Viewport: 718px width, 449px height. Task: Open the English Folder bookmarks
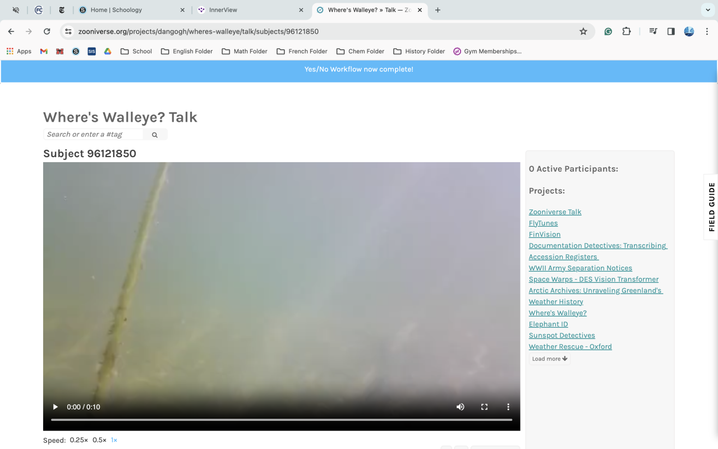pos(187,51)
